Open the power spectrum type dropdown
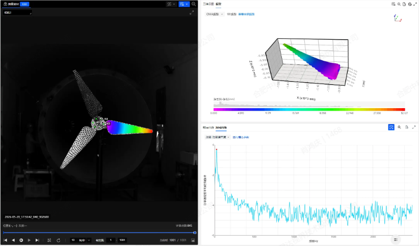 (x=217, y=137)
